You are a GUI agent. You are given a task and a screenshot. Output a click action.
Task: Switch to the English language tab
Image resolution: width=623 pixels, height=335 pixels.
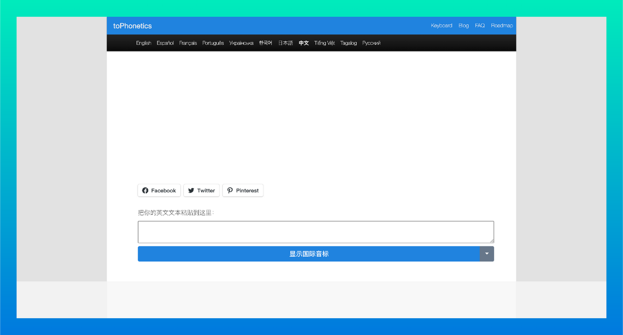click(143, 43)
